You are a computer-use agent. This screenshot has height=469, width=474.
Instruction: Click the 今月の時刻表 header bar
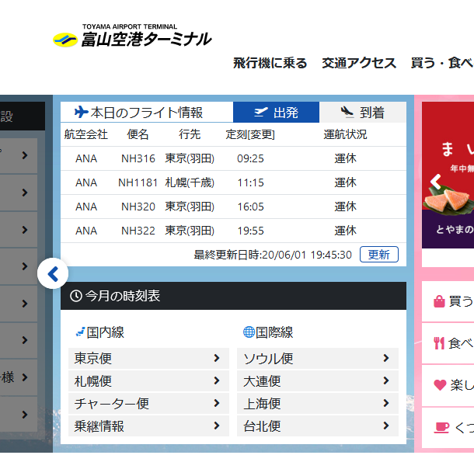coord(233,296)
